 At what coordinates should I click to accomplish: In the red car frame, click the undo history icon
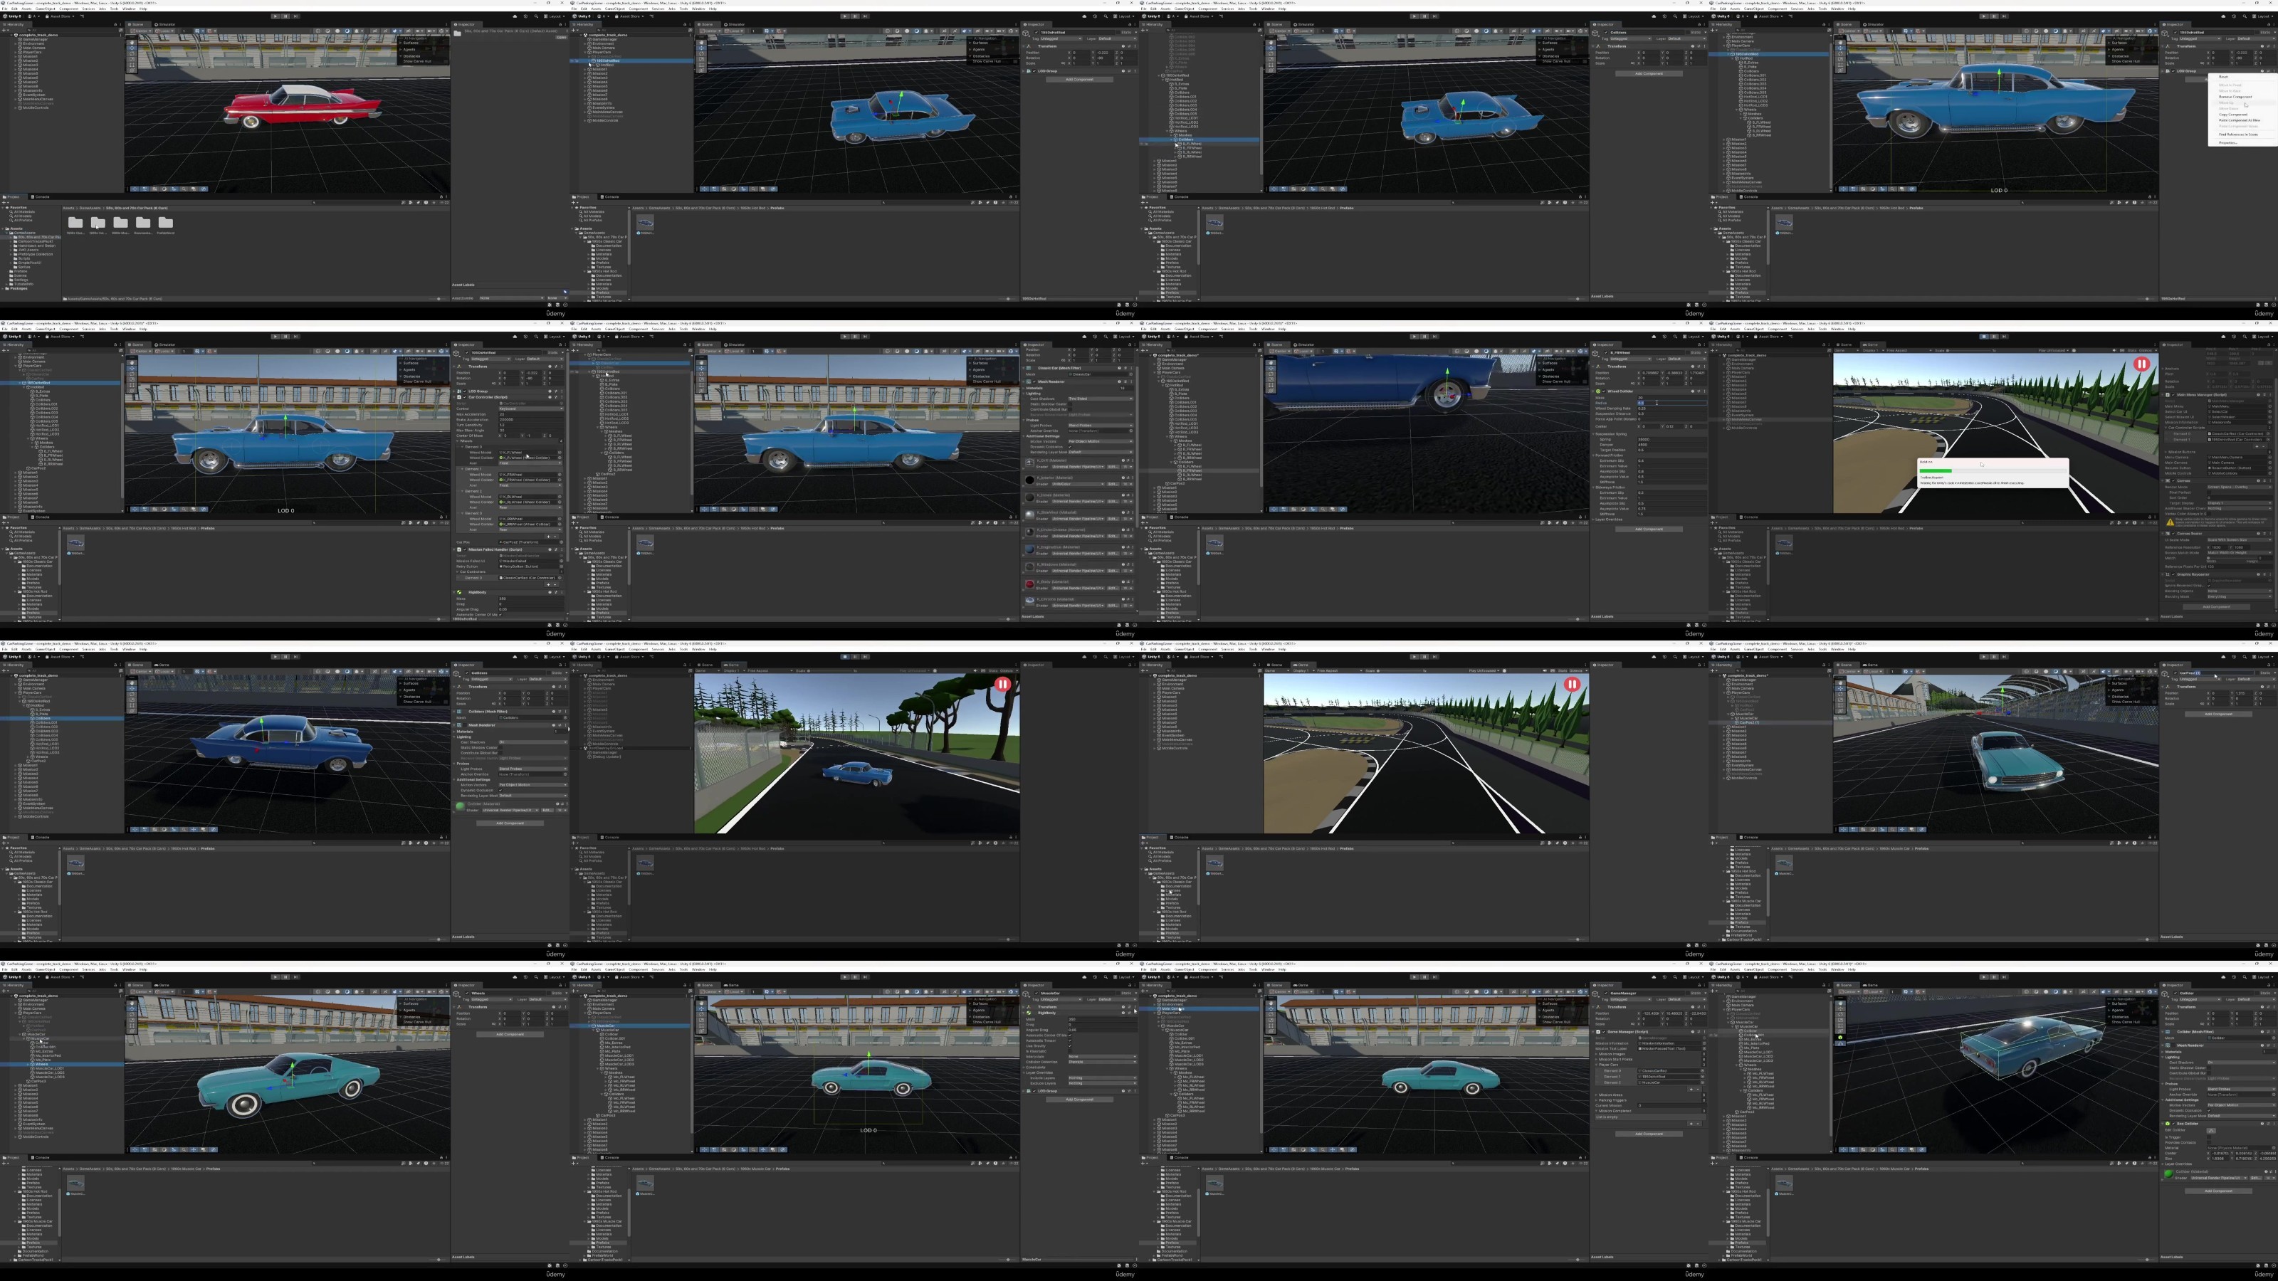coord(526,16)
